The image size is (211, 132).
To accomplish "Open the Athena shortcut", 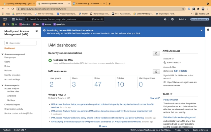I will 46,24.
